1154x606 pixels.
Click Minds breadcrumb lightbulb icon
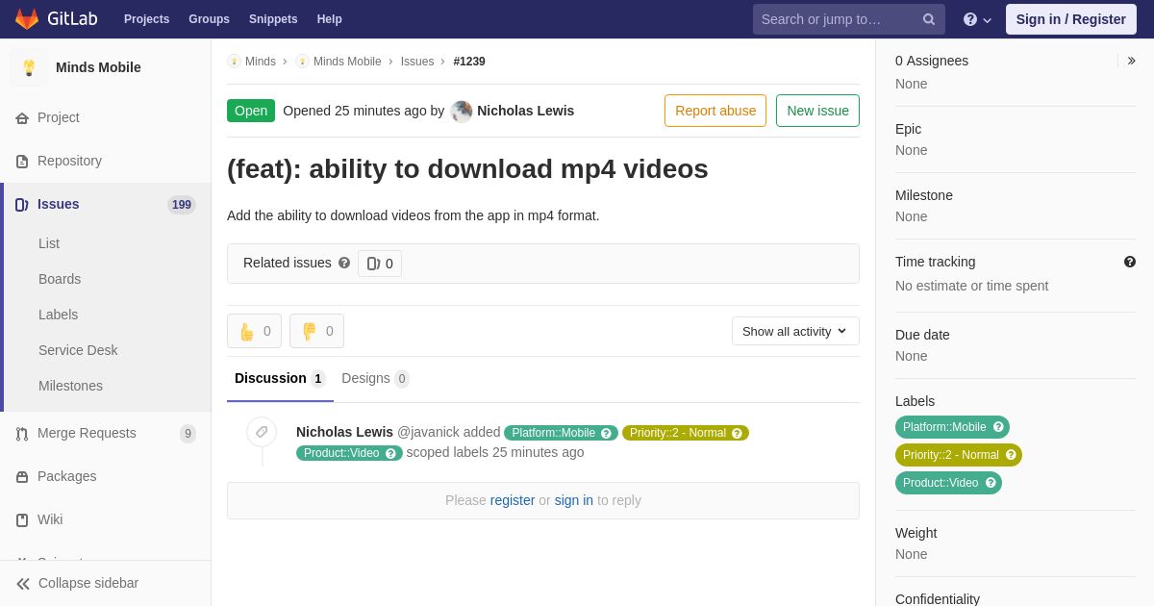coord(234,62)
